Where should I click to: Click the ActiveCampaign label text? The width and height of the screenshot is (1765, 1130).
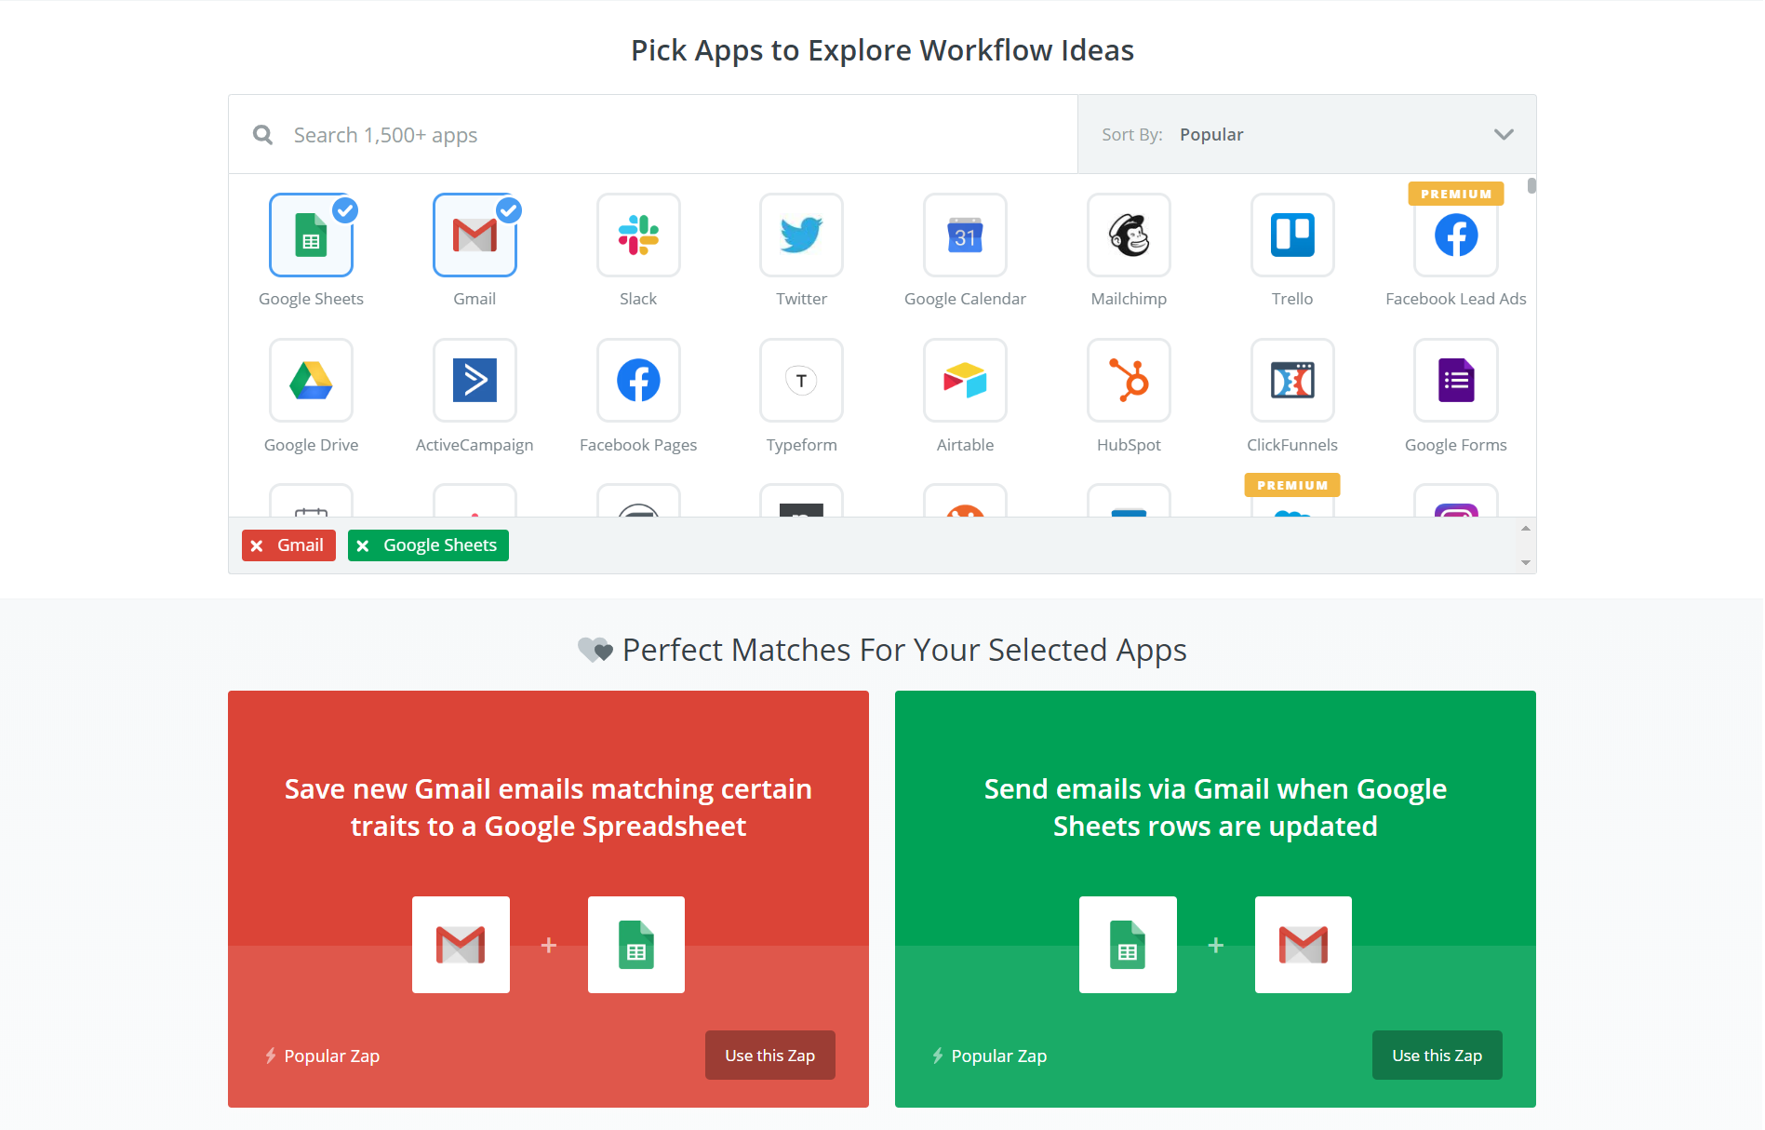point(475,445)
